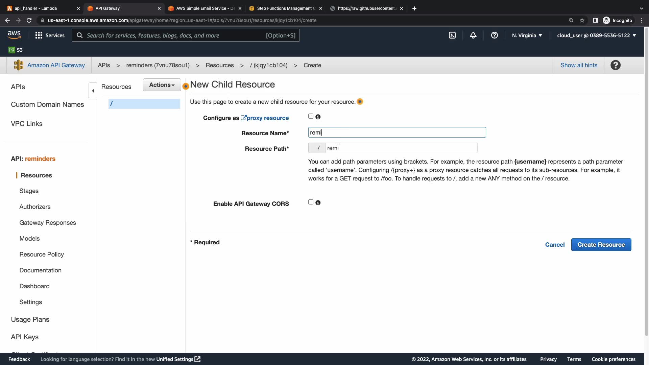Click the S3 favorite shortcut icon
The height and width of the screenshot is (365, 649).
11,50
